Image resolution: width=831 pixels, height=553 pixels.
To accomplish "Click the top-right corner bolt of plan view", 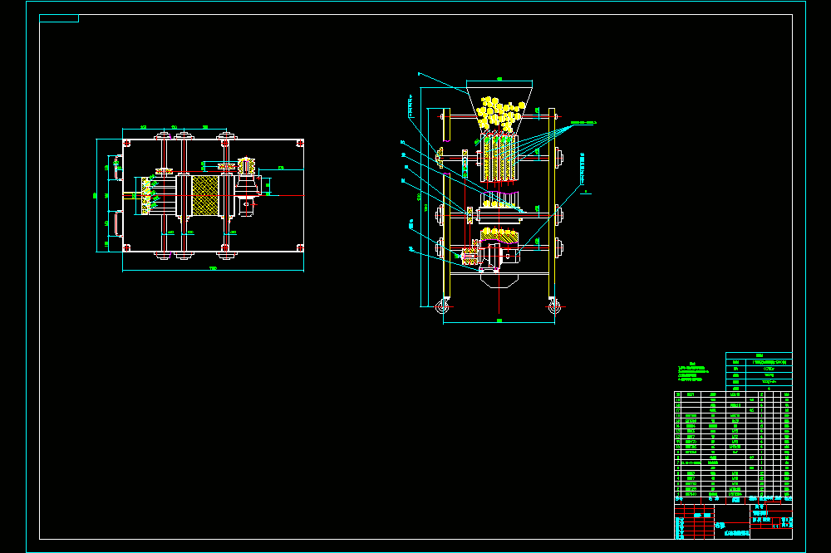I will (x=299, y=143).
